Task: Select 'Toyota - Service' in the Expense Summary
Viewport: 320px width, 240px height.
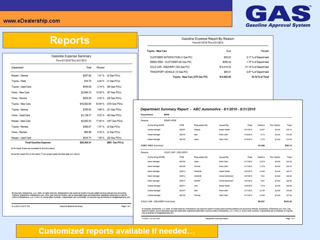Action: click(x=67, y=110)
